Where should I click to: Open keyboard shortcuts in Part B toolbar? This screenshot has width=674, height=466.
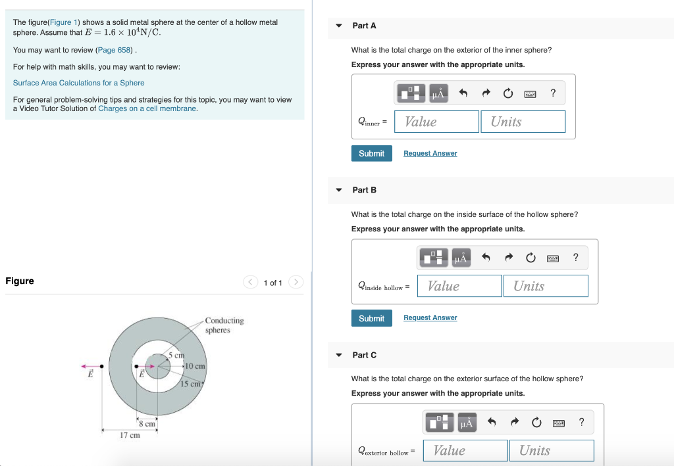[x=553, y=258]
